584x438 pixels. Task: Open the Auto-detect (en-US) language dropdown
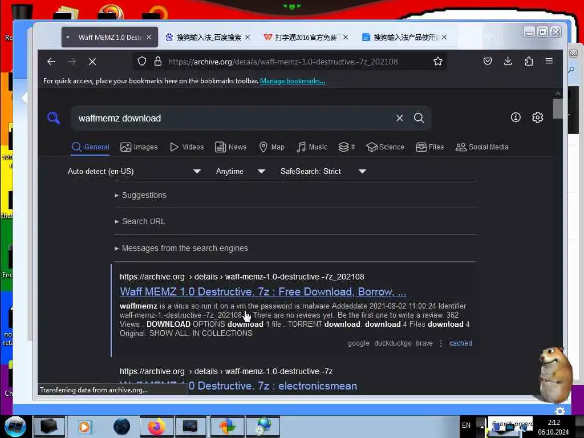click(134, 171)
